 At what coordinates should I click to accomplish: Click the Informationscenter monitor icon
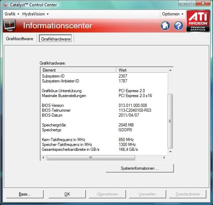9,25
